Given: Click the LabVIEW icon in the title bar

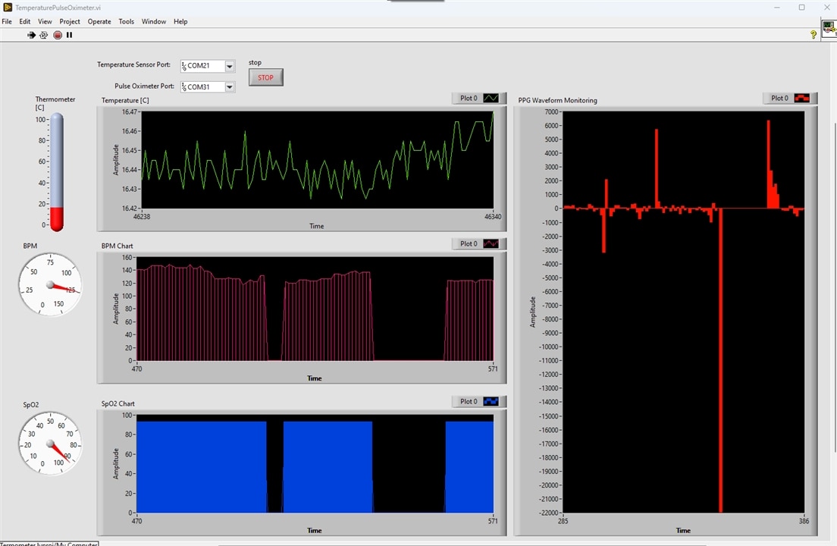Looking at the screenshot, I should (8, 8).
